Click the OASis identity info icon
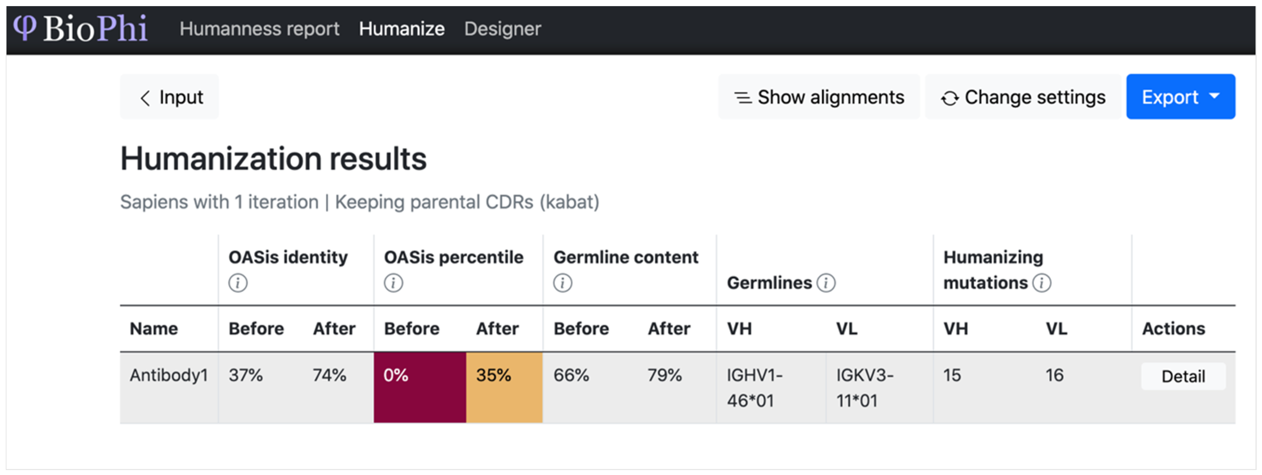1262x475 pixels. [238, 283]
